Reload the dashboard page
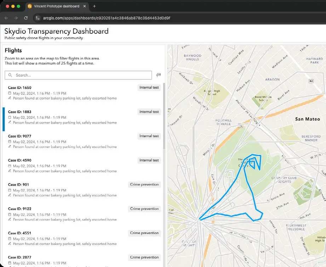 coord(26,18)
